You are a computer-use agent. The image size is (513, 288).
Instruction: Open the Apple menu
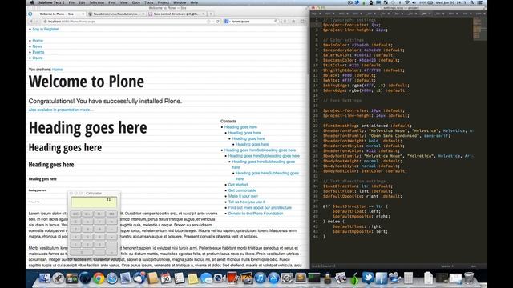32,2
